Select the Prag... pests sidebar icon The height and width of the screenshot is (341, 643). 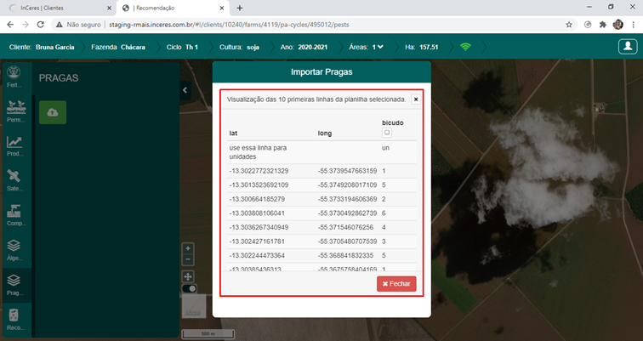(x=14, y=285)
